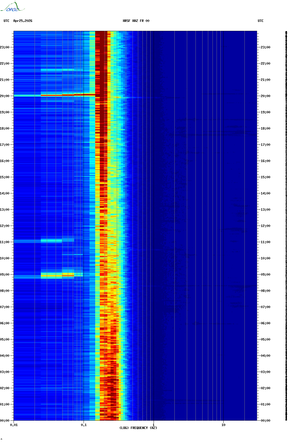The height and width of the screenshot is (442, 298).
Task: Click the 09:00 label on the left time axis
Action: click(5, 275)
